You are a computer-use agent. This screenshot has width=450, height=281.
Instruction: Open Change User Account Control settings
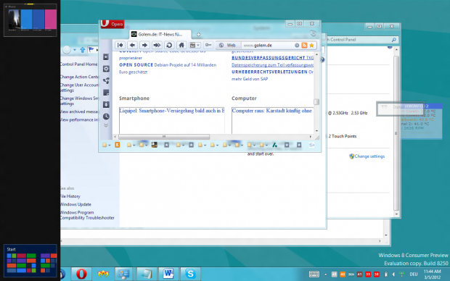80,88
